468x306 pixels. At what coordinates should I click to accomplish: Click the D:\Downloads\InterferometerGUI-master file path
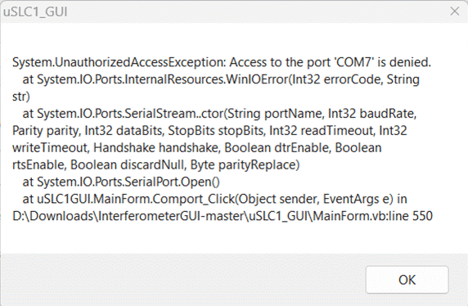(x=129, y=216)
